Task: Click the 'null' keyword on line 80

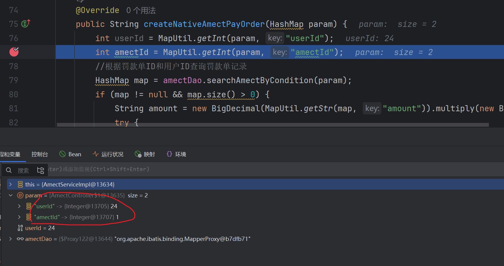Action: pos(158,95)
